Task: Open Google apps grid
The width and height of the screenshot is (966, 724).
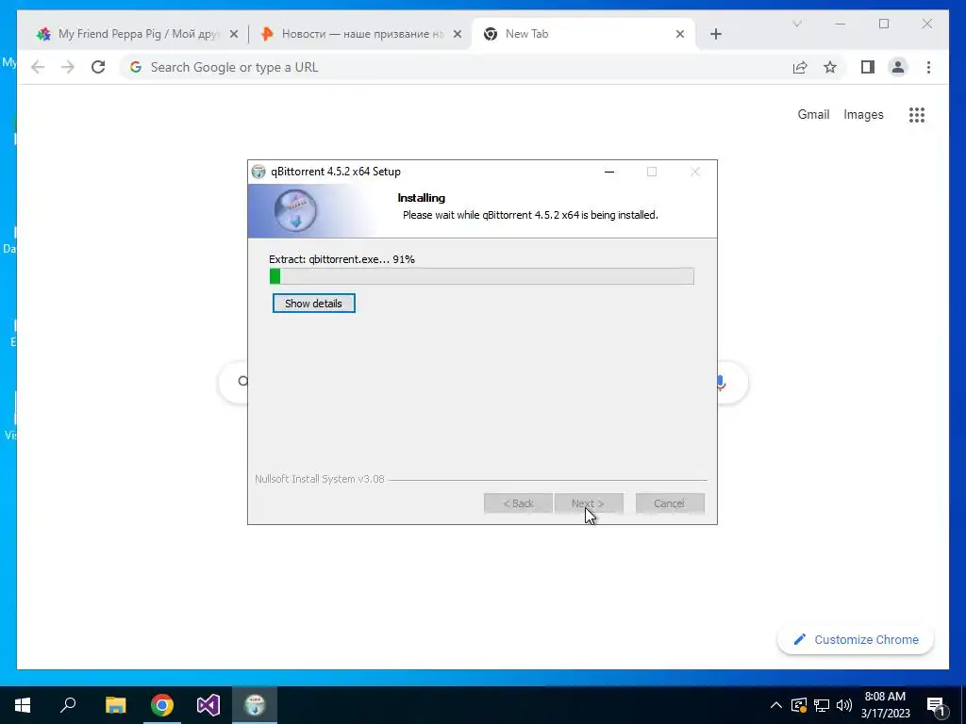Action: click(x=917, y=114)
